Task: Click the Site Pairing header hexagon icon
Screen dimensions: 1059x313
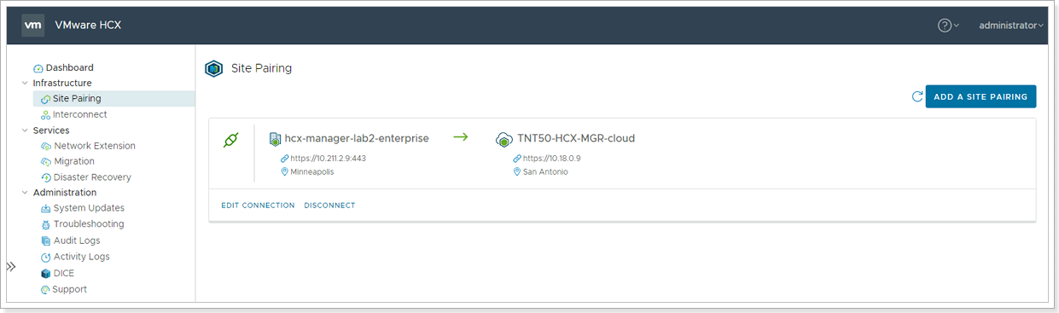Action: coord(214,68)
